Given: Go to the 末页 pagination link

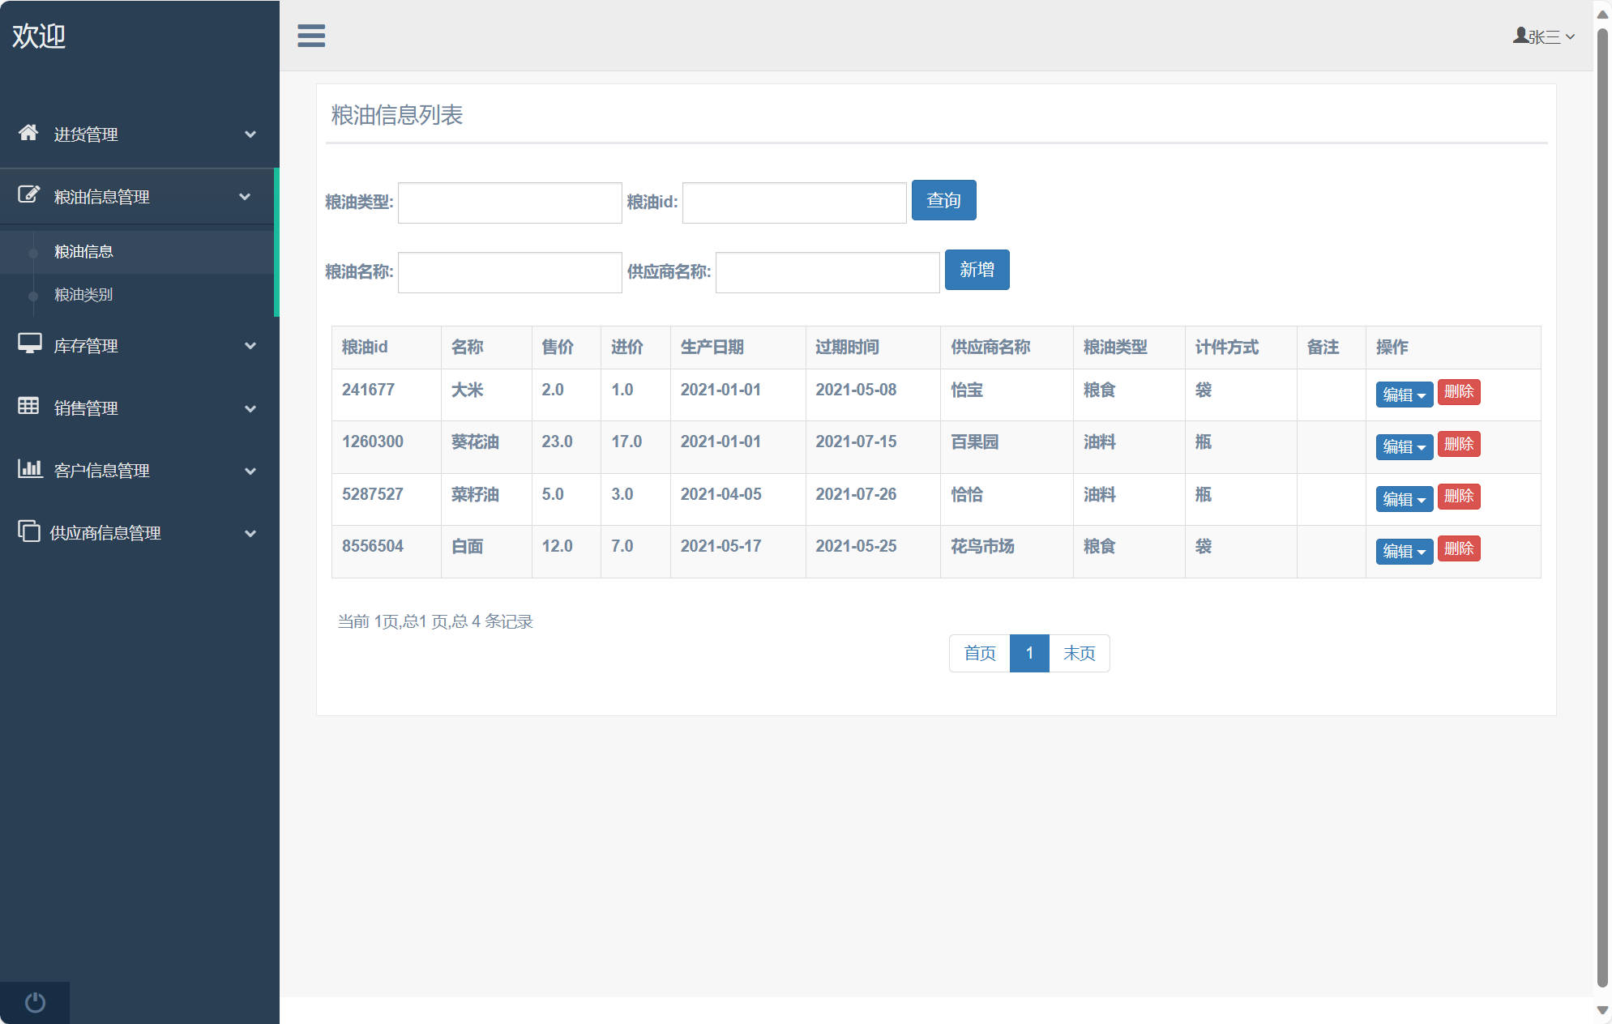Looking at the screenshot, I should coord(1079,653).
